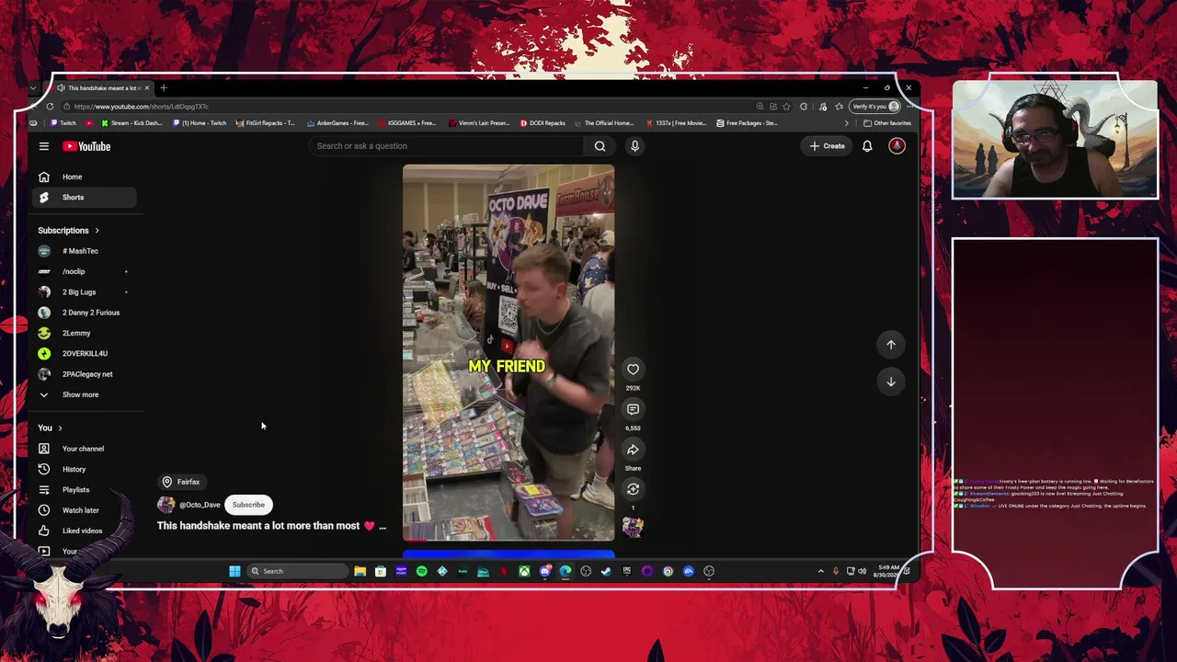Share the short using the arrow icon
The image size is (1177, 662).
pyautogui.click(x=633, y=450)
